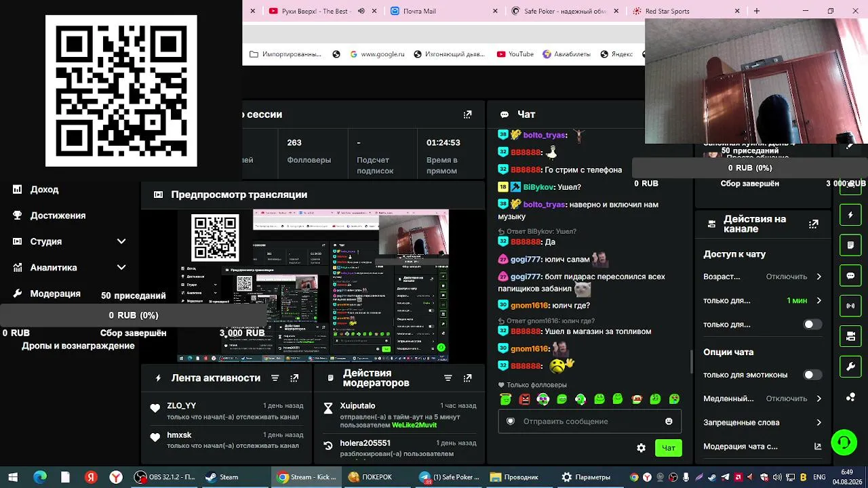Viewport: 868px width, 488px height.
Task: Go to Доход in sidebar
Action: (x=44, y=190)
